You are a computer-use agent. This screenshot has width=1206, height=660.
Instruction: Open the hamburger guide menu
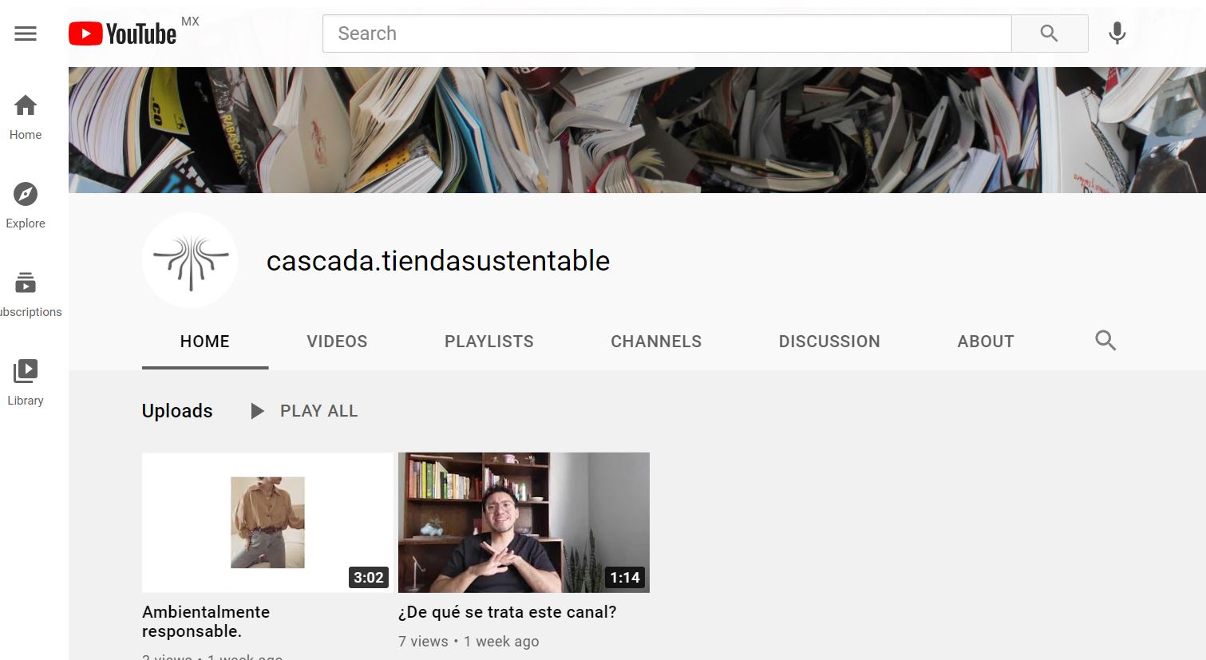click(x=26, y=34)
